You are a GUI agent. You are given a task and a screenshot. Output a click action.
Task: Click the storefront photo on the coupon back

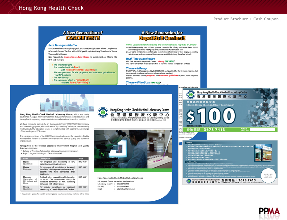click(x=264, y=153)
